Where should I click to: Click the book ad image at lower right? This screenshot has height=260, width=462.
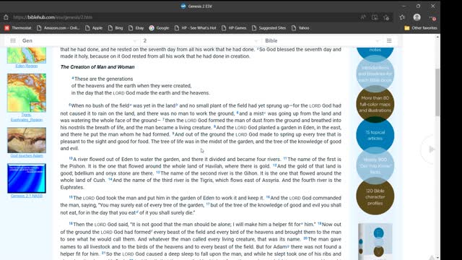click(375, 242)
